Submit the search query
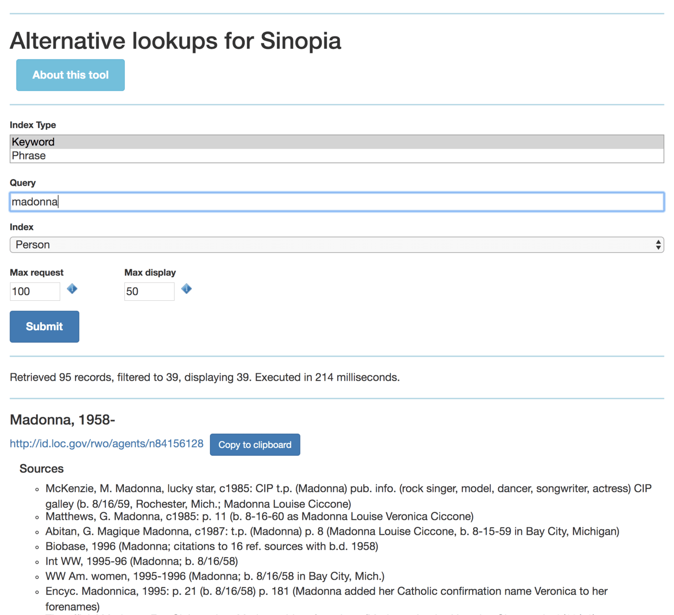 point(44,327)
